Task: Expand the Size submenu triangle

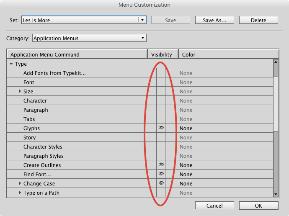Action: pos(20,91)
